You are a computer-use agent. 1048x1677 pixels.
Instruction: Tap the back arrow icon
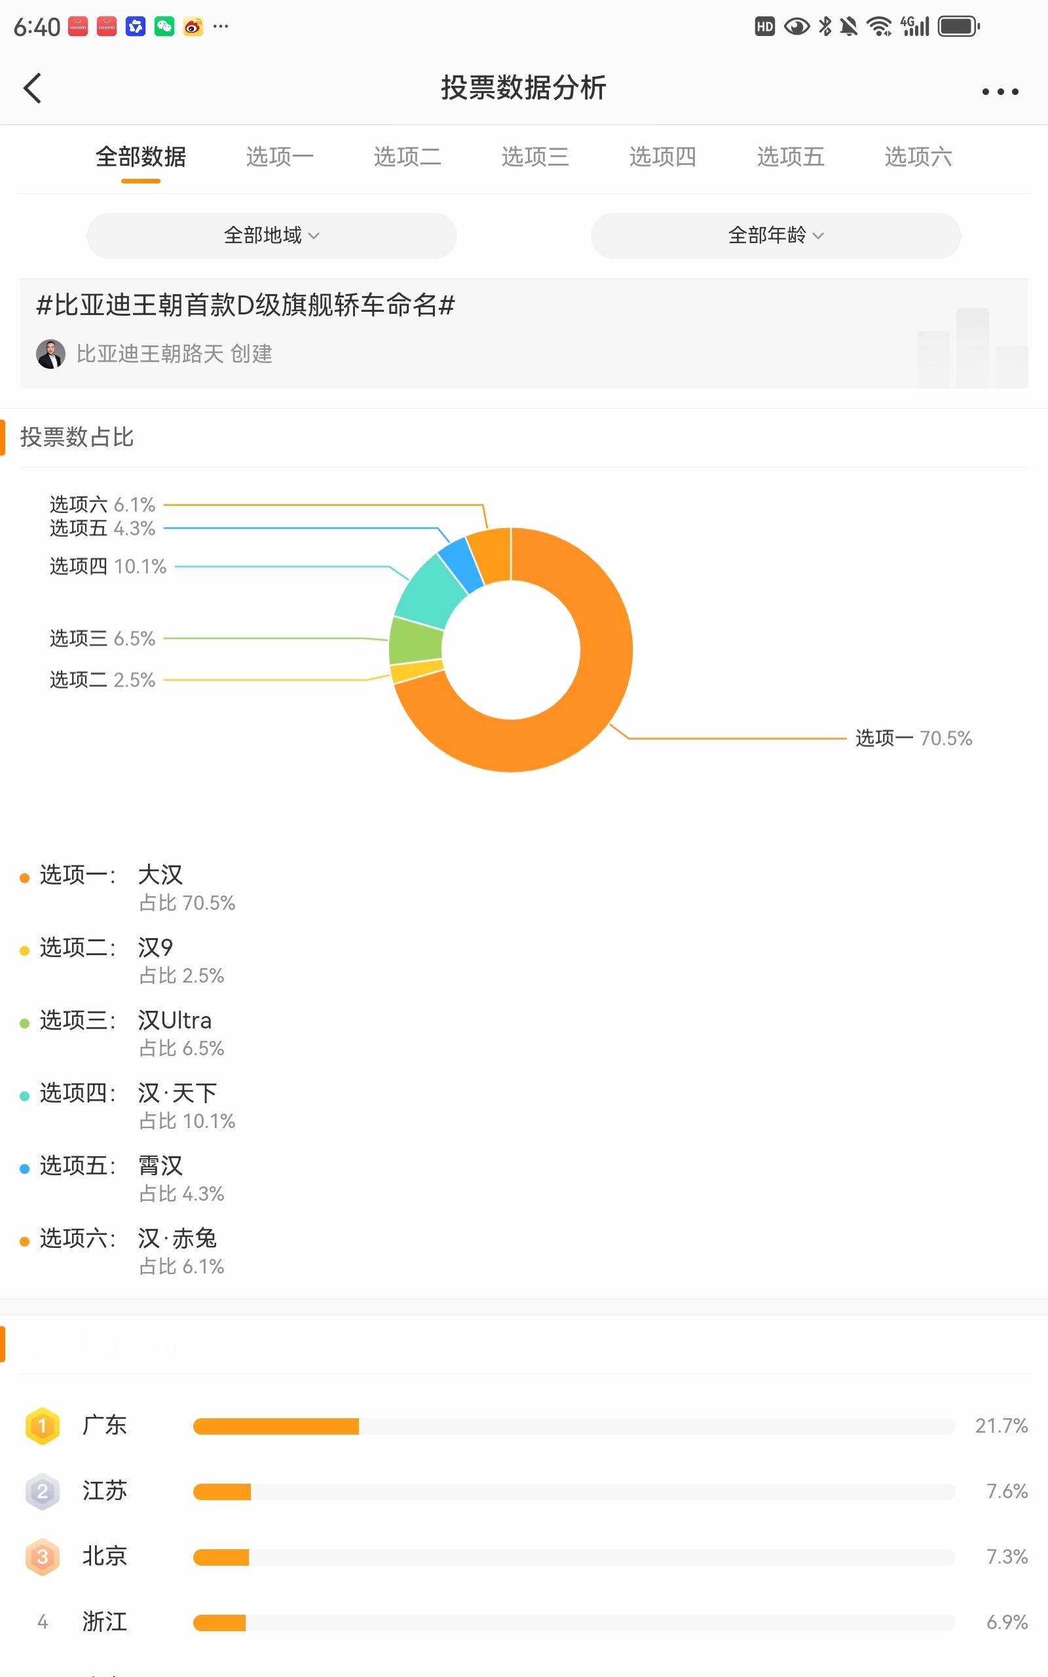(33, 88)
